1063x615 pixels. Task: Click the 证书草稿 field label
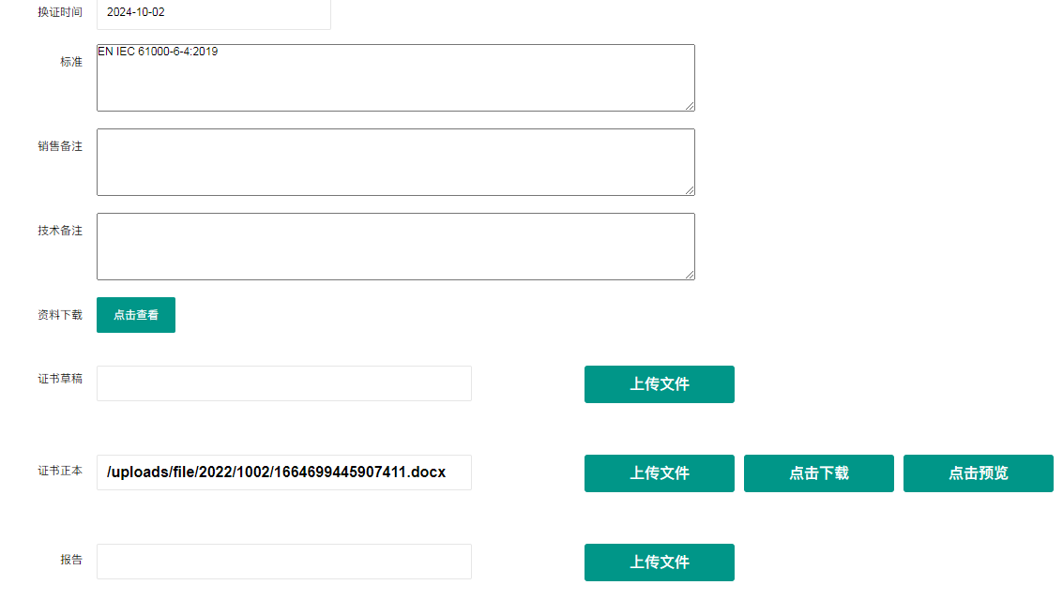pyautogui.click(x=60, y=379)
